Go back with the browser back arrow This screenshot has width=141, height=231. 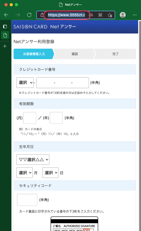[x=6, y=15]
